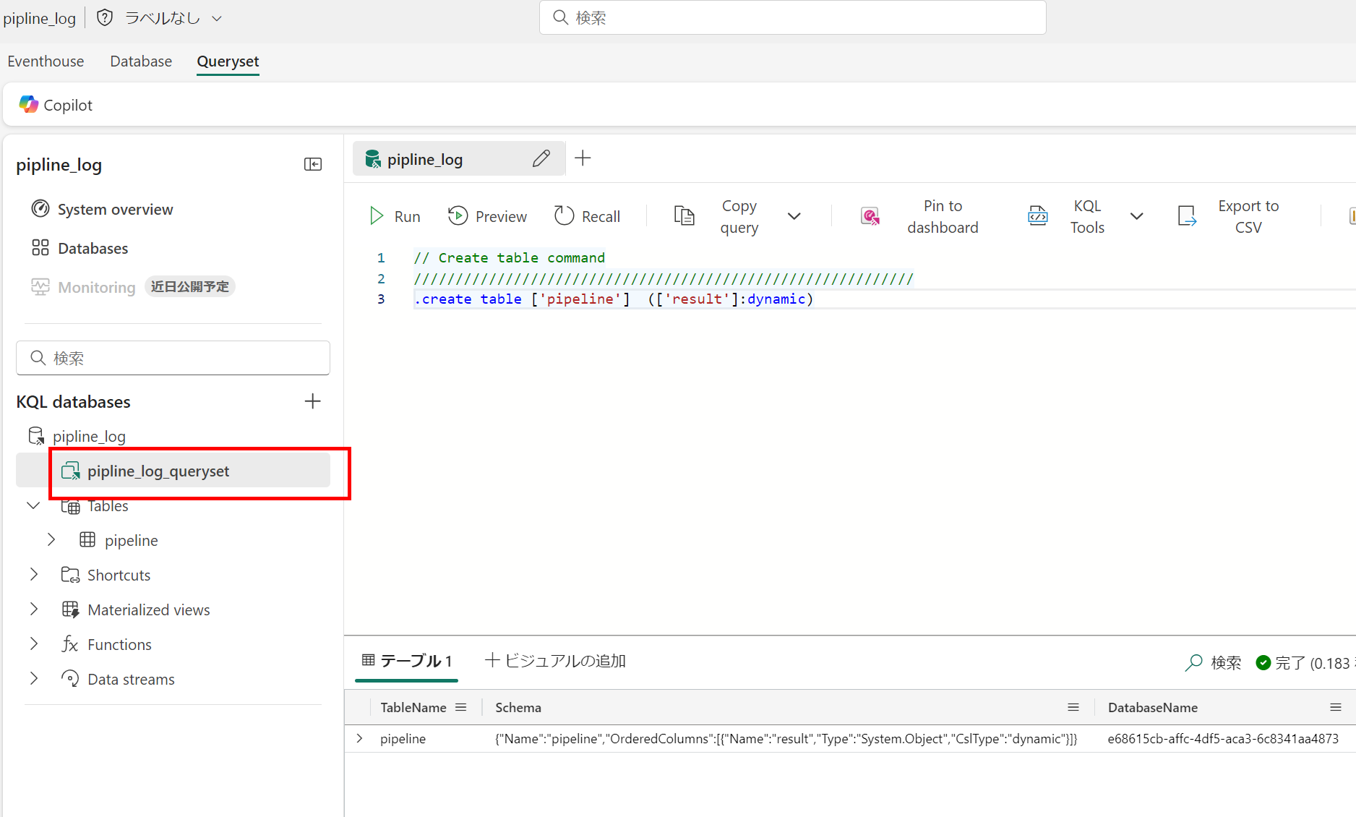Image resolution: width=1356 pixels, height=817 pixels.
Task: Click the pipline_log database icon in tree
Action: [36, 436]
